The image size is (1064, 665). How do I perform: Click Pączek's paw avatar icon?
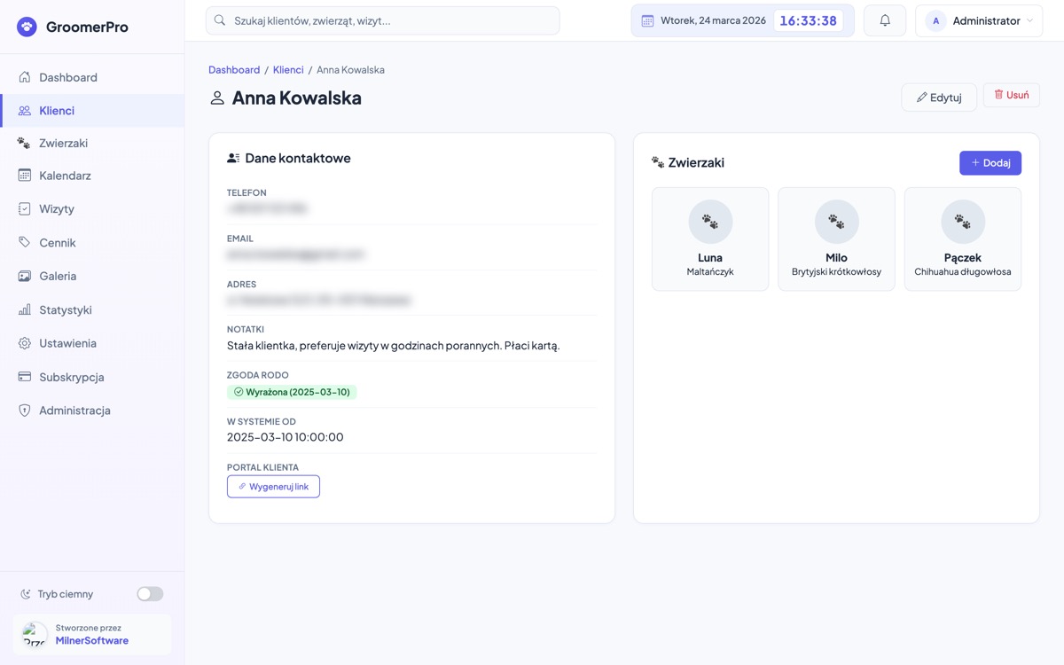(x=962, y=222)
